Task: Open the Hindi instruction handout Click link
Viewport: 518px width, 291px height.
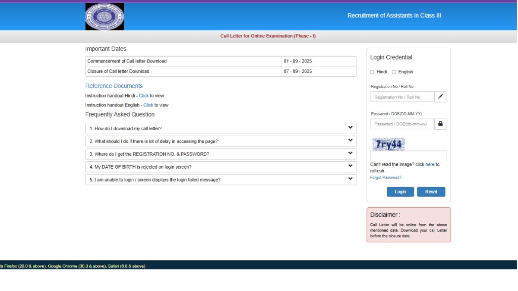Action: [x=144, y=96]
